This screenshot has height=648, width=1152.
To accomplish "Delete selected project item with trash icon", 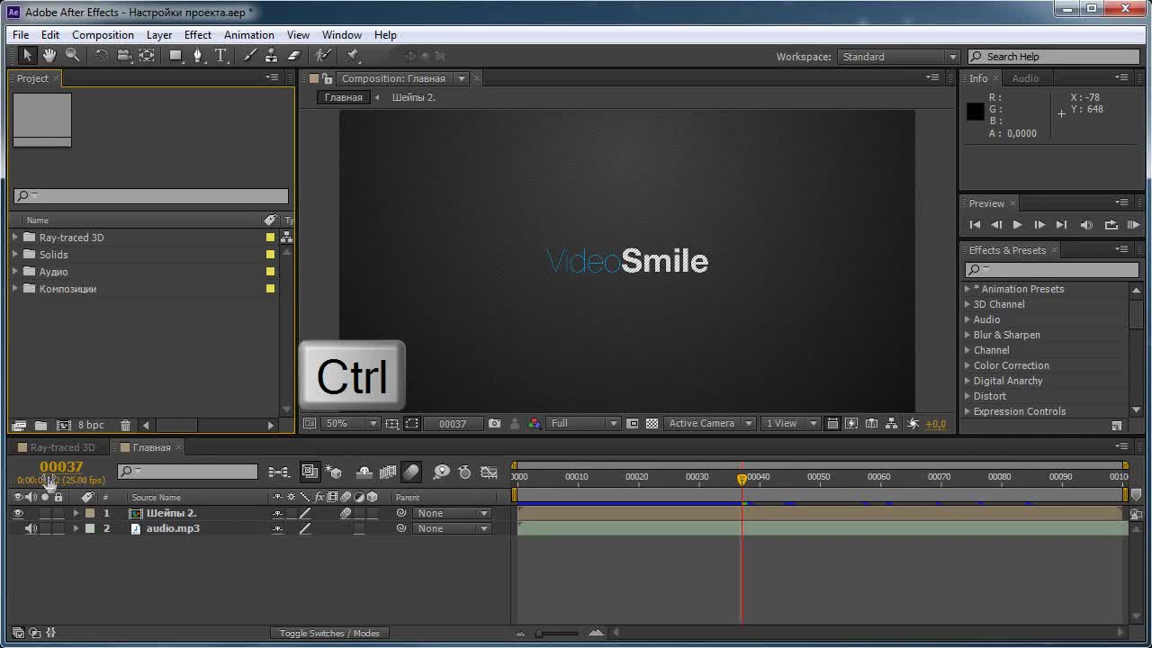I will click(125, 425).
